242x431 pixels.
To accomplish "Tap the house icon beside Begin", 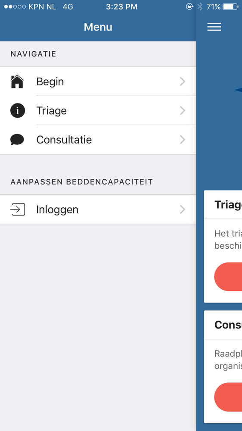I will point(17,81).
